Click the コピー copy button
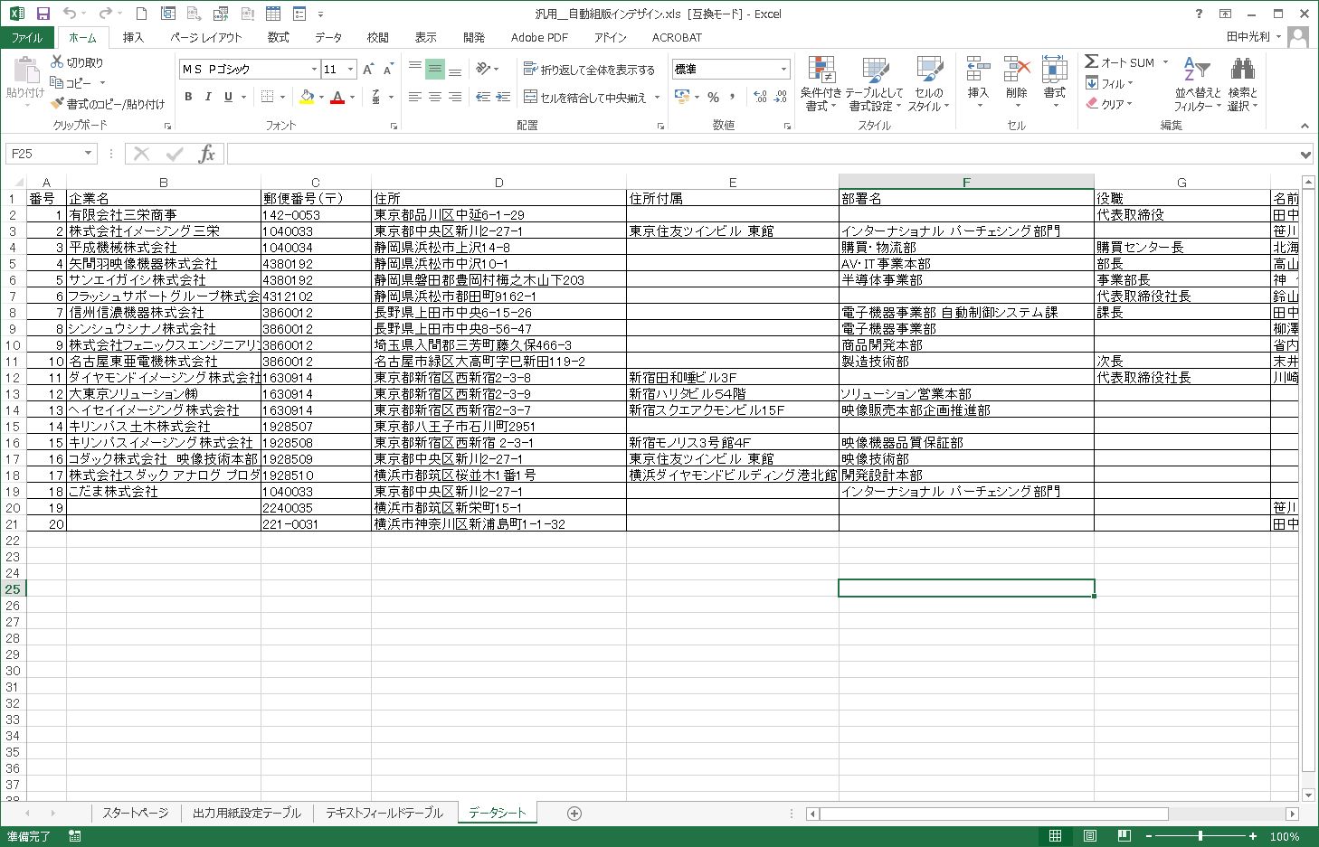Image resolution: width=1319 pixels, height=847 pixels. 71,82
